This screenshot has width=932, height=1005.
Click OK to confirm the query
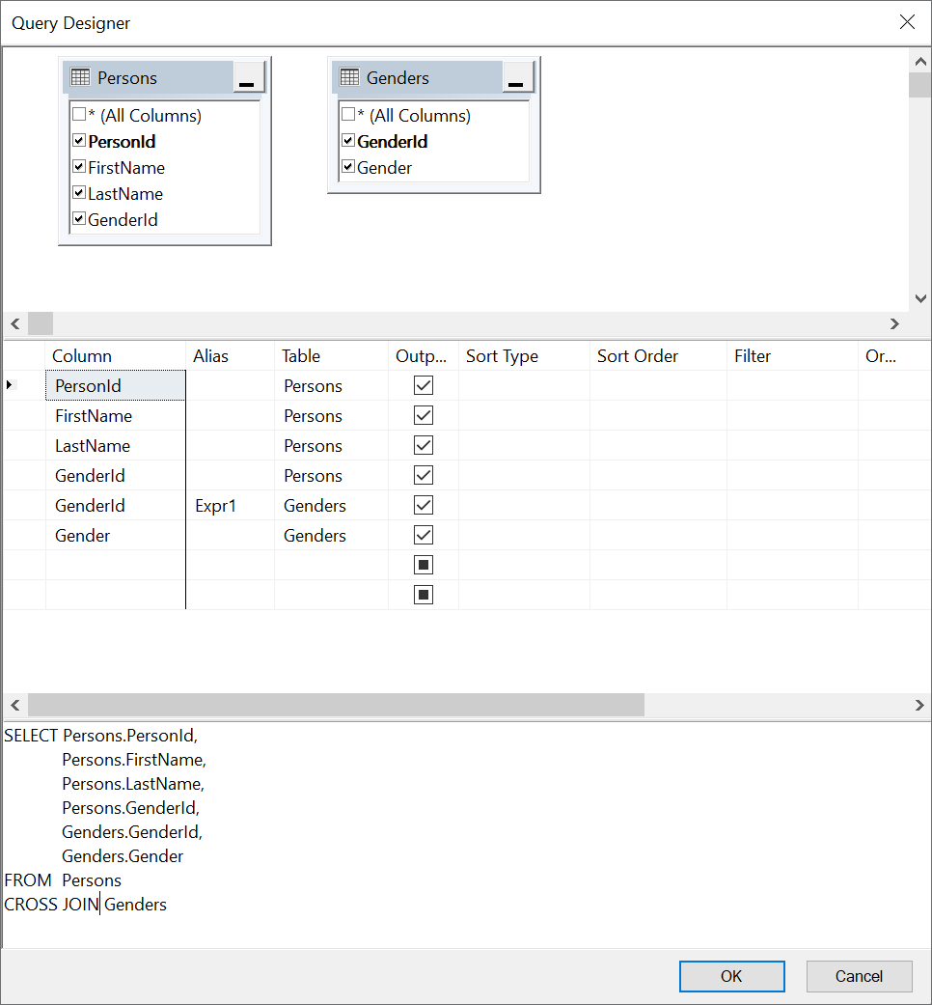tap(731, 975)
